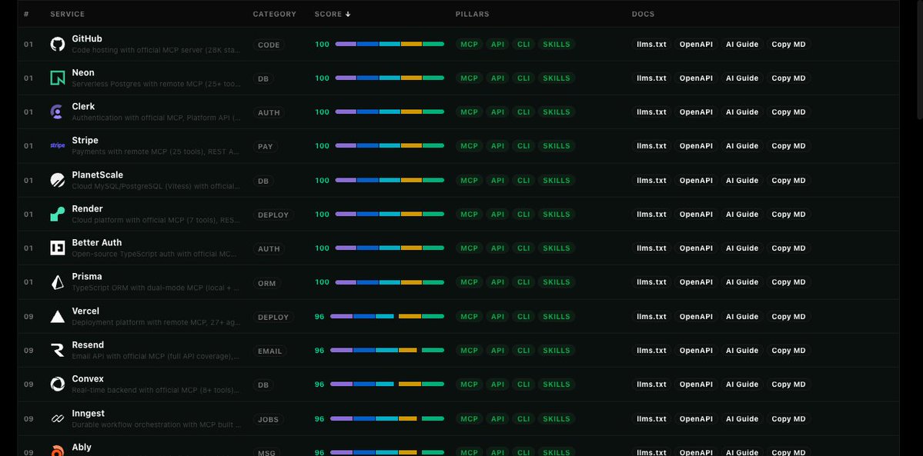The width and height of the screenshot is (923, 456).
Task: Click the DEPLOY category tag for Render
Action: (274, 215)
